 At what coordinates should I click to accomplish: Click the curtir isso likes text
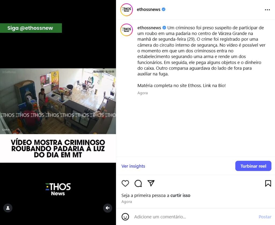pos(180,195)
